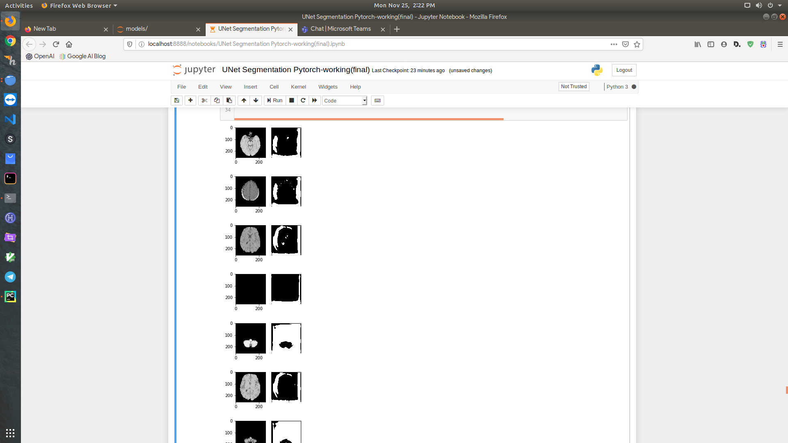The height and width of the screenshot is (443, 788).
Task: Open the cell type Code dropdown
Action: (345, 100)
